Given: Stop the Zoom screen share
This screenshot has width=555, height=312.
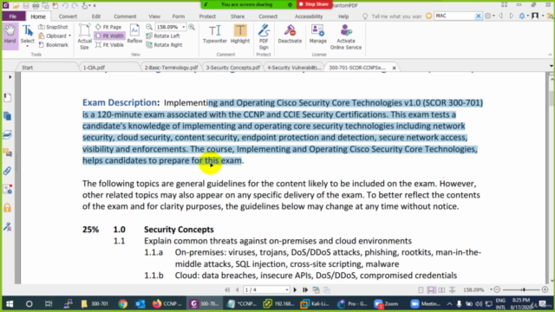Looking at the screenshot, I should [314, 4].
